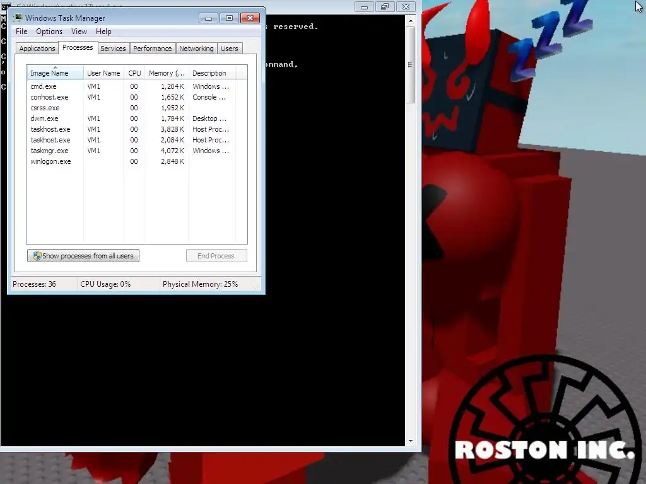646x484 pixels.
Task: Sort processes by Image Name column
Action: [x=56, y=73]
